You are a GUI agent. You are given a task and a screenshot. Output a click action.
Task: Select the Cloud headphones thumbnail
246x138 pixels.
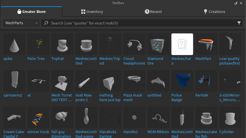pyautogui.click(x=134, y=44)
